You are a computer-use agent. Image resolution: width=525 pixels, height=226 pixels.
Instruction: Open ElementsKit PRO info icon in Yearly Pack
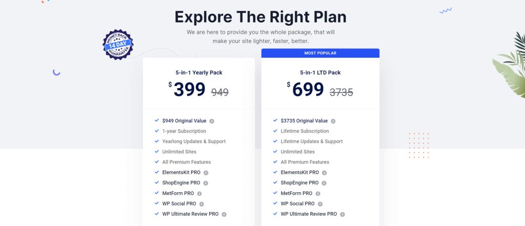click(x=206, y=173)
